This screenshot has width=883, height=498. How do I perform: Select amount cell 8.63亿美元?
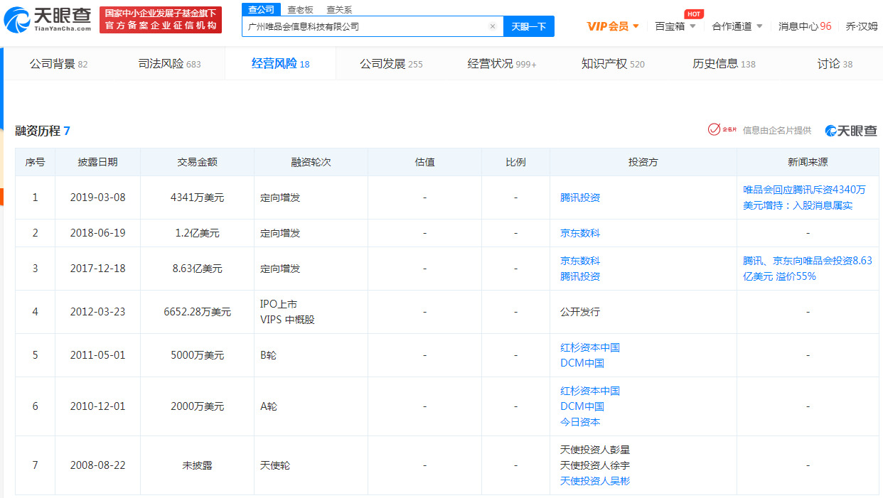[198, 269]
